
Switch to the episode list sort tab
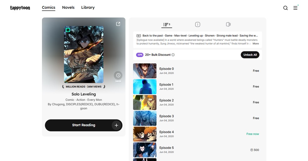click(167, 24)
